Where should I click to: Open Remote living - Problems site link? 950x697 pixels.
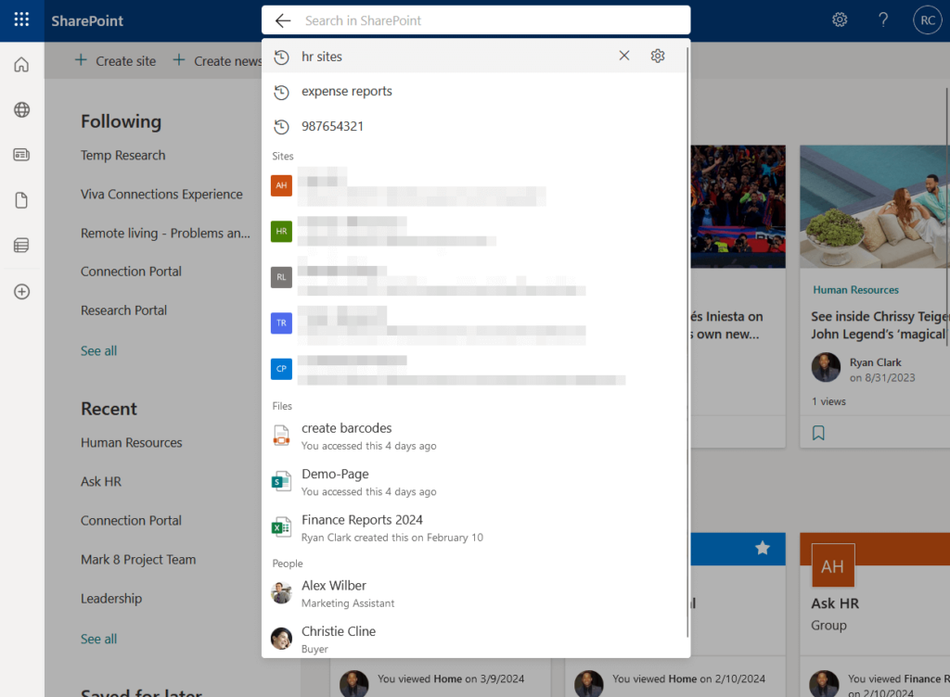165,233
